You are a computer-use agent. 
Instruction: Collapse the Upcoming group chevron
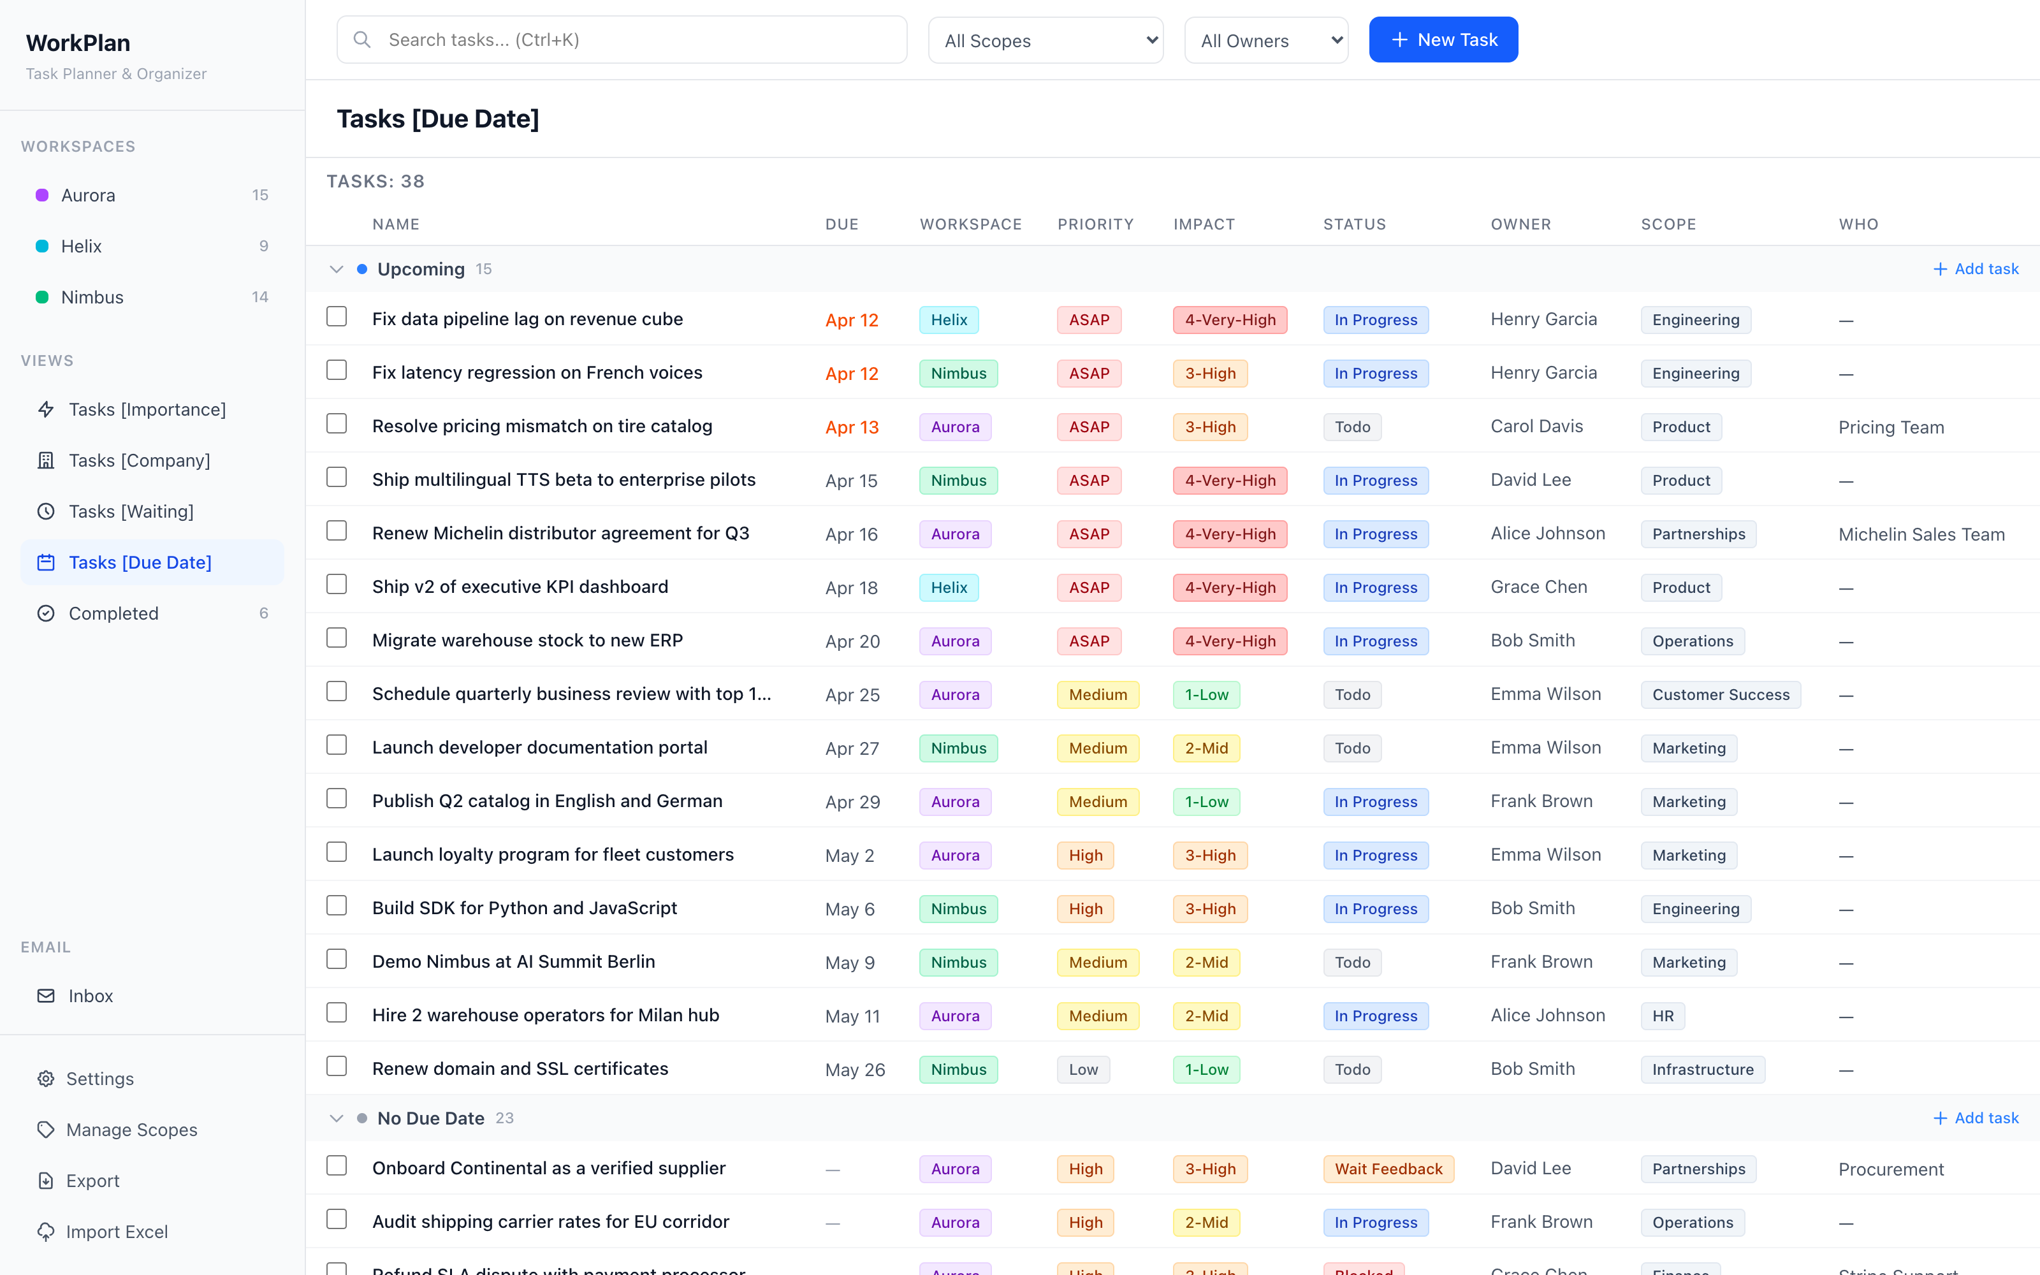point(337,269)
